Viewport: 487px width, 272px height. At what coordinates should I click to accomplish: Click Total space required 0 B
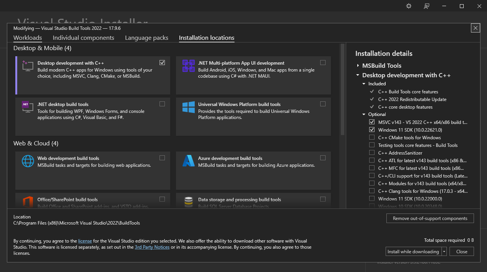coord(449,240)
